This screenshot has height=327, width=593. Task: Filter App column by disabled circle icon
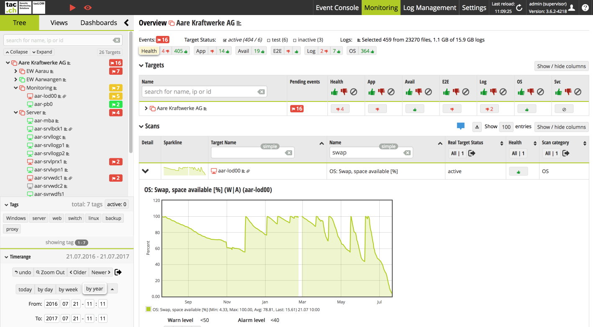tap(391, 91)
